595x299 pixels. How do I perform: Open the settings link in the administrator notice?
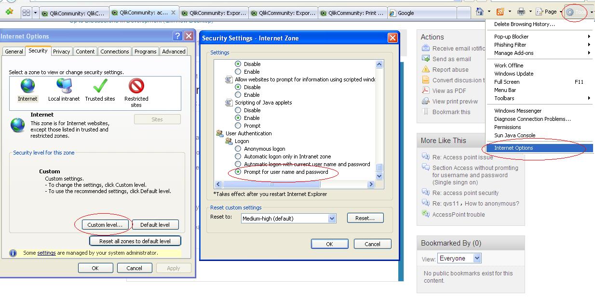(x=47, y=253)
